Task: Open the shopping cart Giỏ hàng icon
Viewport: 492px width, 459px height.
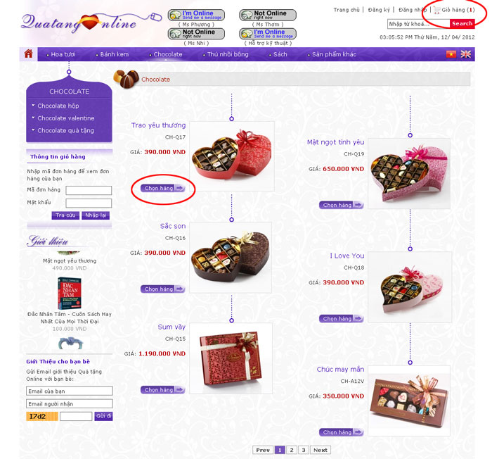Action: point(437,10)
